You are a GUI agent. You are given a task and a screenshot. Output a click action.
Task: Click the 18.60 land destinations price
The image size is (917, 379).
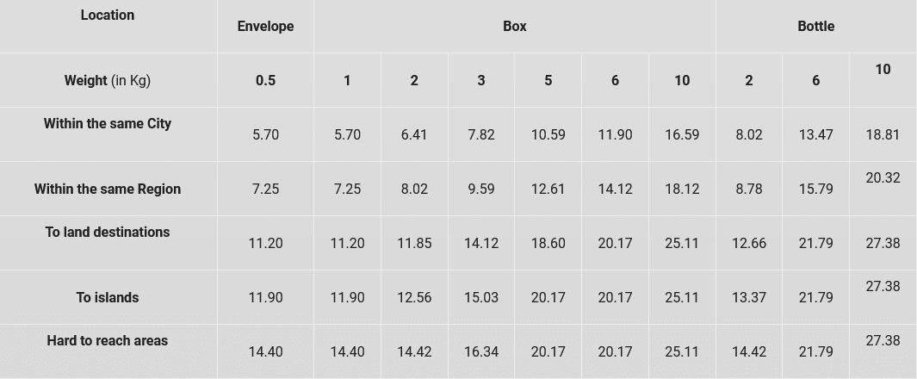coord(548,243)
